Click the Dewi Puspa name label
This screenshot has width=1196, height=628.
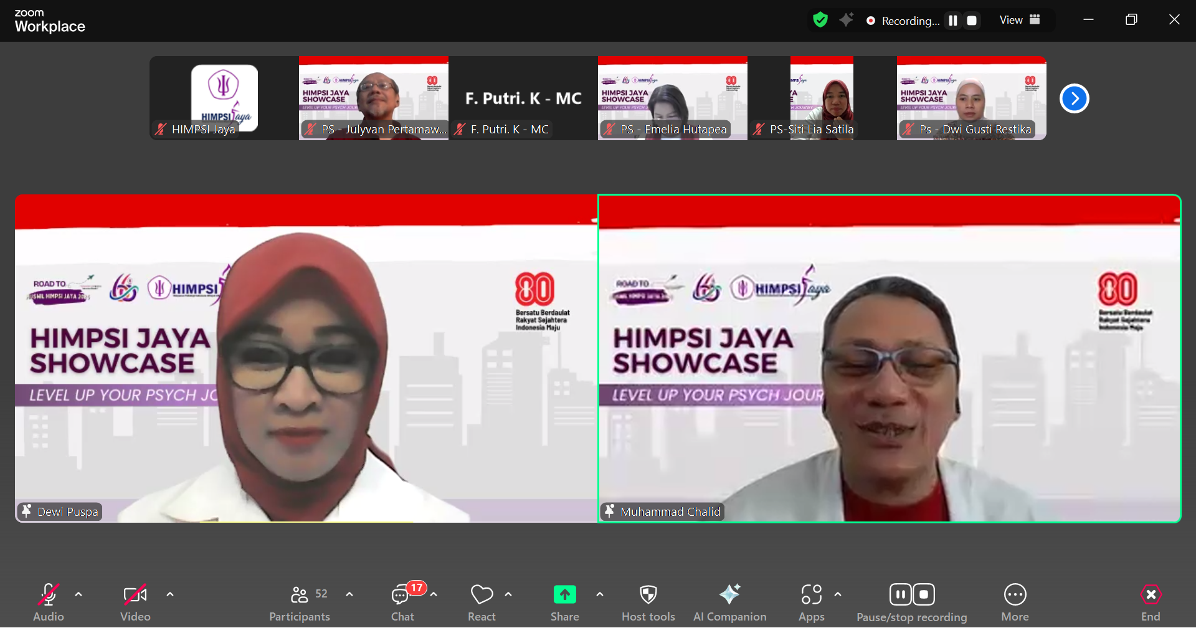click(68, 511)
